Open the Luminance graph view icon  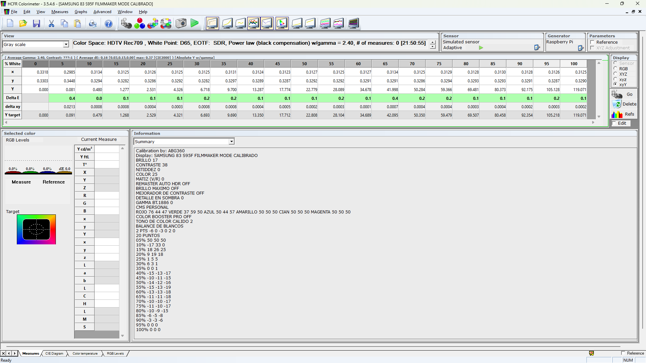point(227,24)
